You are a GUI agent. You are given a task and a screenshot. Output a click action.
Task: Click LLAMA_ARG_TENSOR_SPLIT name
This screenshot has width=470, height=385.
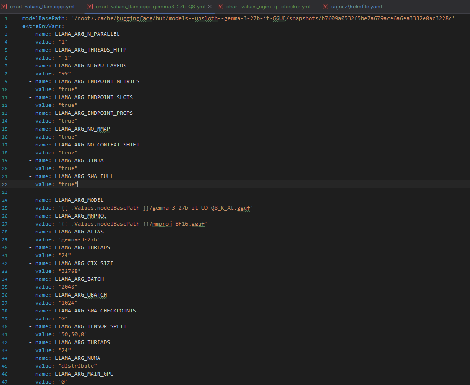(91, 326)
